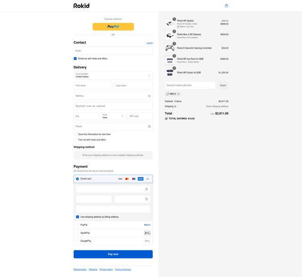
Task: Focus the Phone field
Action: [113, 126]
